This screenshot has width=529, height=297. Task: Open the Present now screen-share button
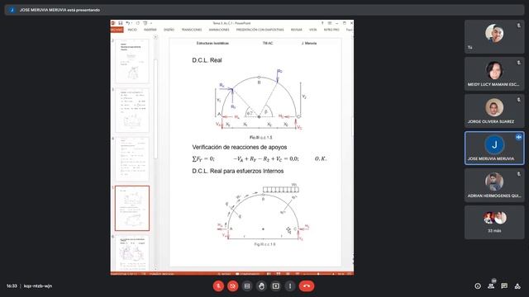coord(275,286)
